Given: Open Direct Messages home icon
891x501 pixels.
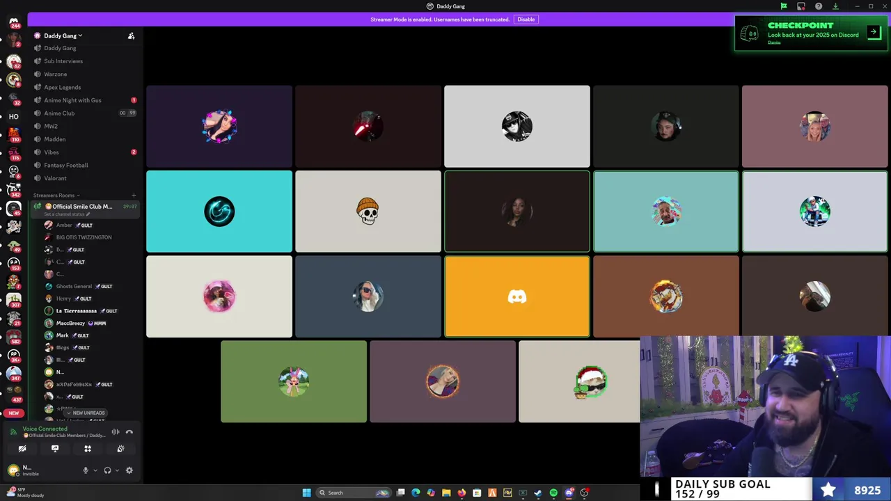Looking at the screenshot, I should [13, 23].
